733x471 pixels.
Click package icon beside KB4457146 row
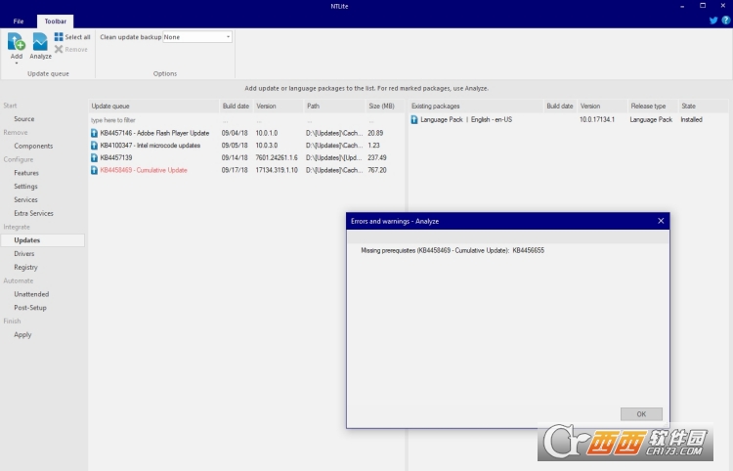[94, 133]
